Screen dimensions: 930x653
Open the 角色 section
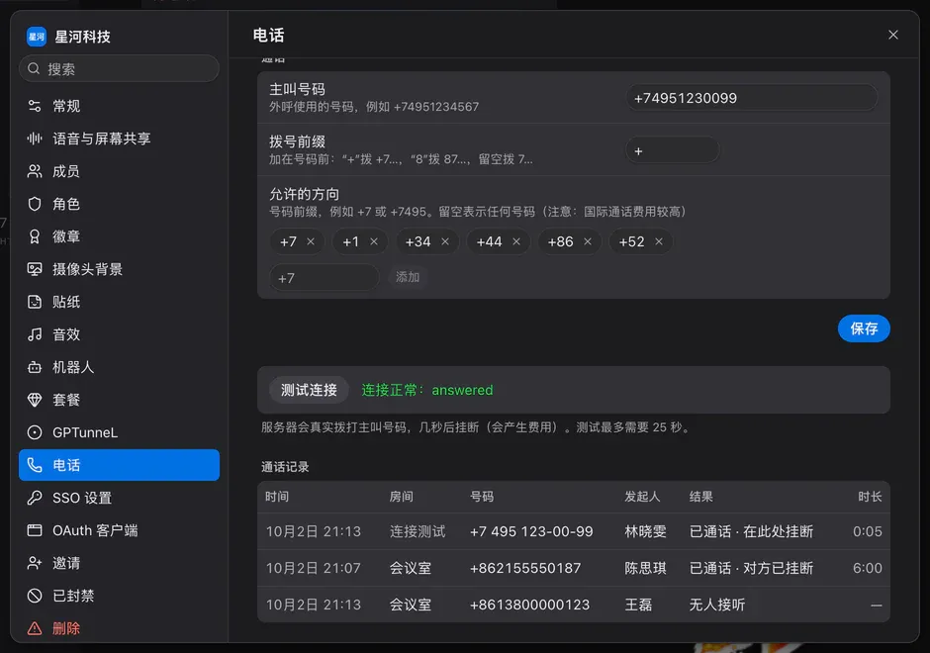click(x=119, y=204)
